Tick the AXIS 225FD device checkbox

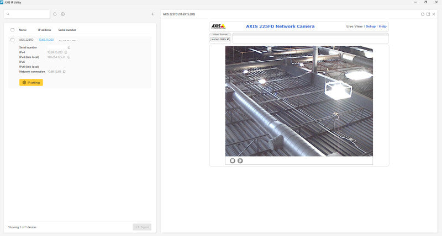coord(12,40)
